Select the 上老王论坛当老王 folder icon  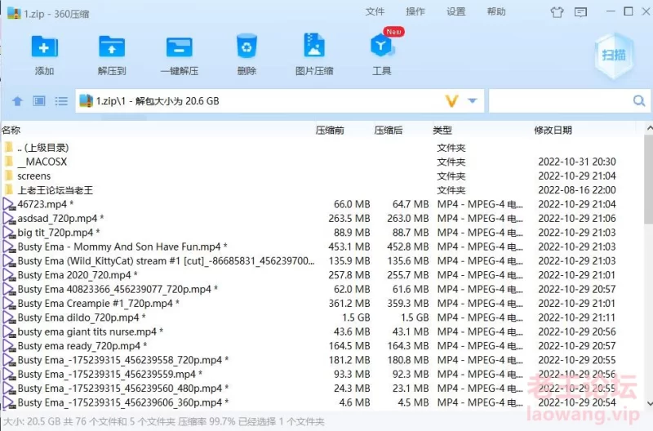[x=9, y=190]
